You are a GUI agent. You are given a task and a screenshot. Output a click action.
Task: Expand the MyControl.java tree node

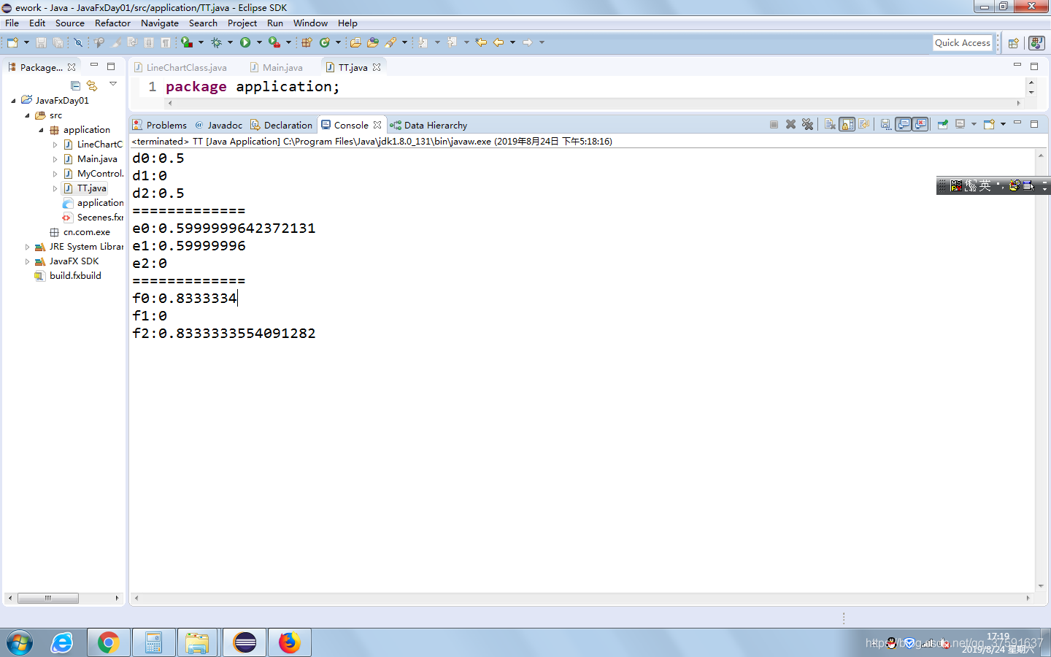55,173
